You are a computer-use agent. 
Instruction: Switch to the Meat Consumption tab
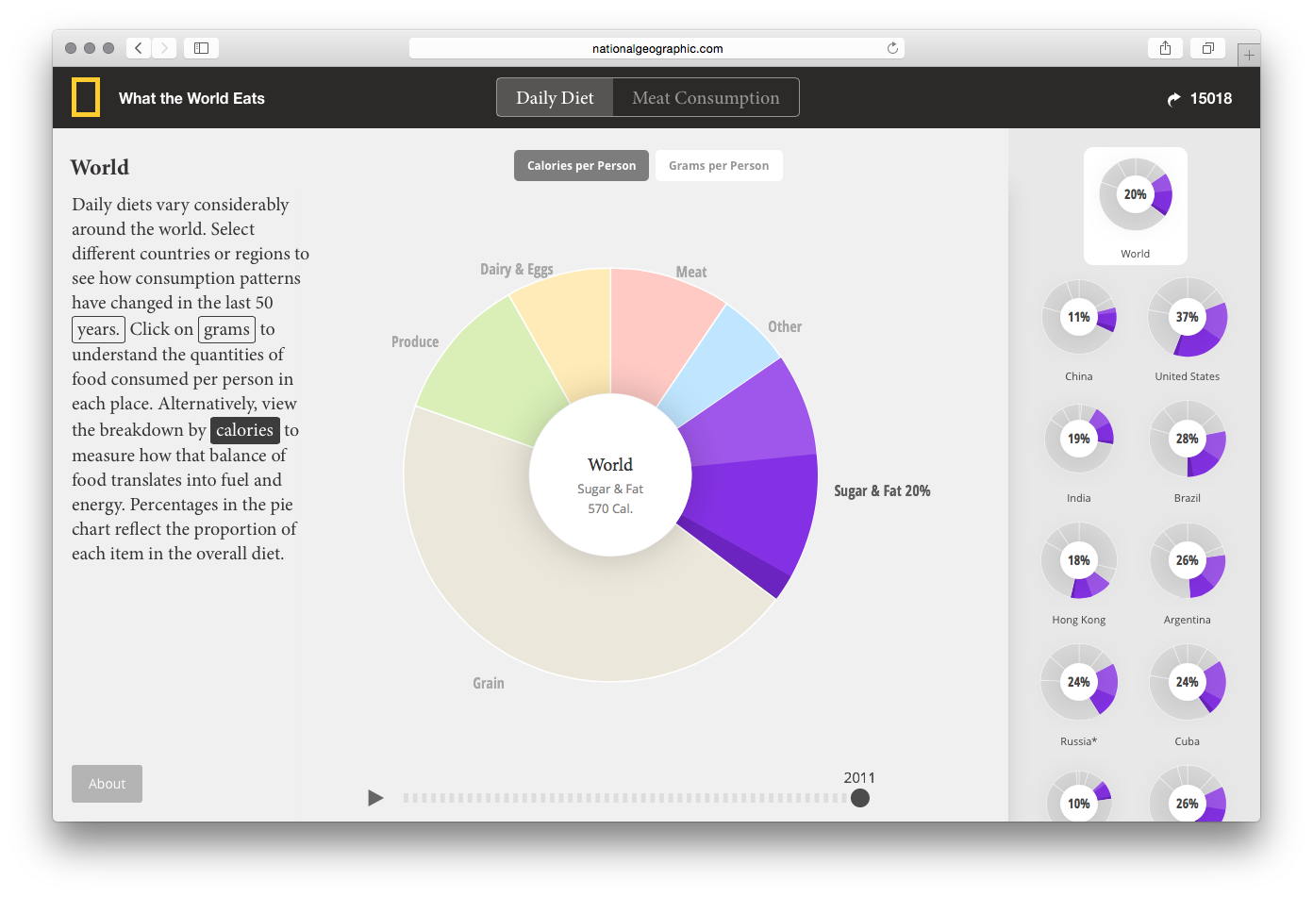click(706, 98)
